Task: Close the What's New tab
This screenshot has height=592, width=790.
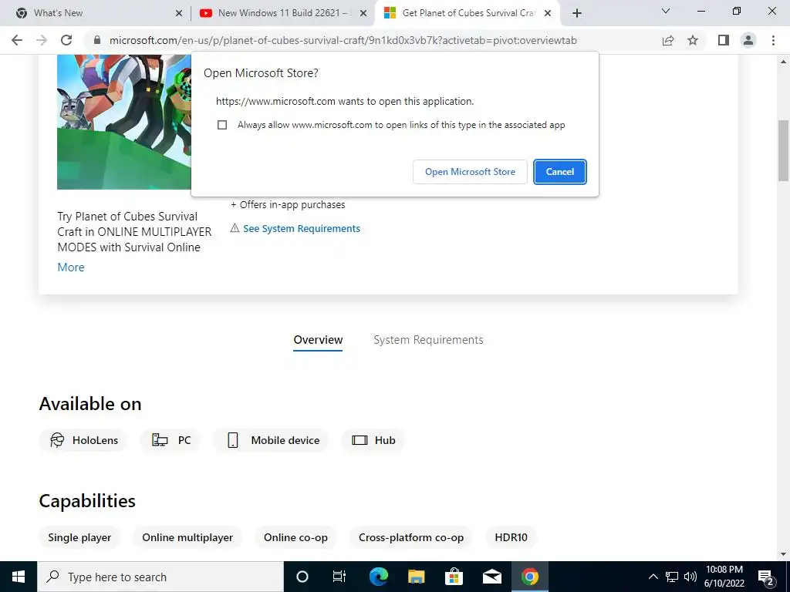Action: click(178, 14)
